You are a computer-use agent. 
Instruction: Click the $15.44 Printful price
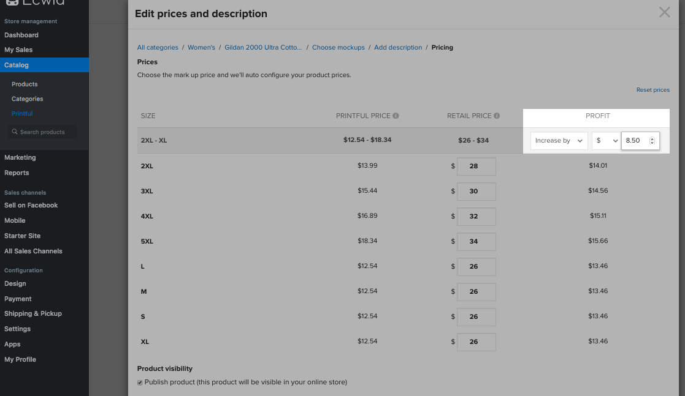point(367,190)
